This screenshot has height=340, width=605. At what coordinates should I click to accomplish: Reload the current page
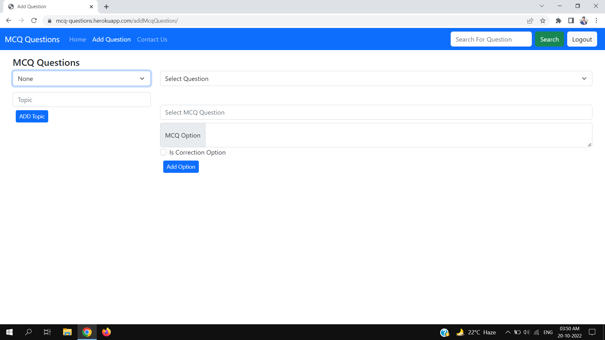[x=34, y=20]
